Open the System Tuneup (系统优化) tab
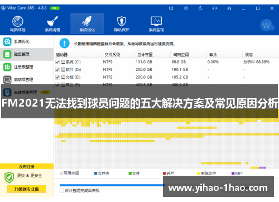This screenshot has width=279, height=202. [x=87, y=24]
